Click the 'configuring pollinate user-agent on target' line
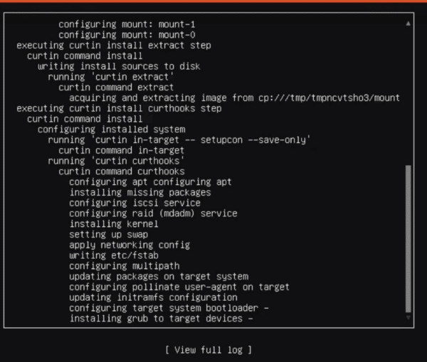 (x=179, y=287)
